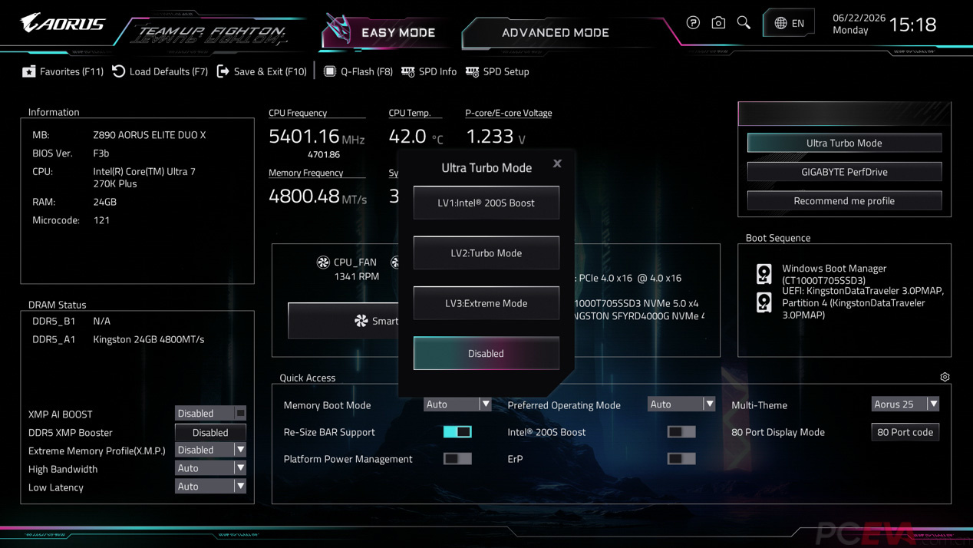Click the Favorites (F11) label

coord(71,71)
